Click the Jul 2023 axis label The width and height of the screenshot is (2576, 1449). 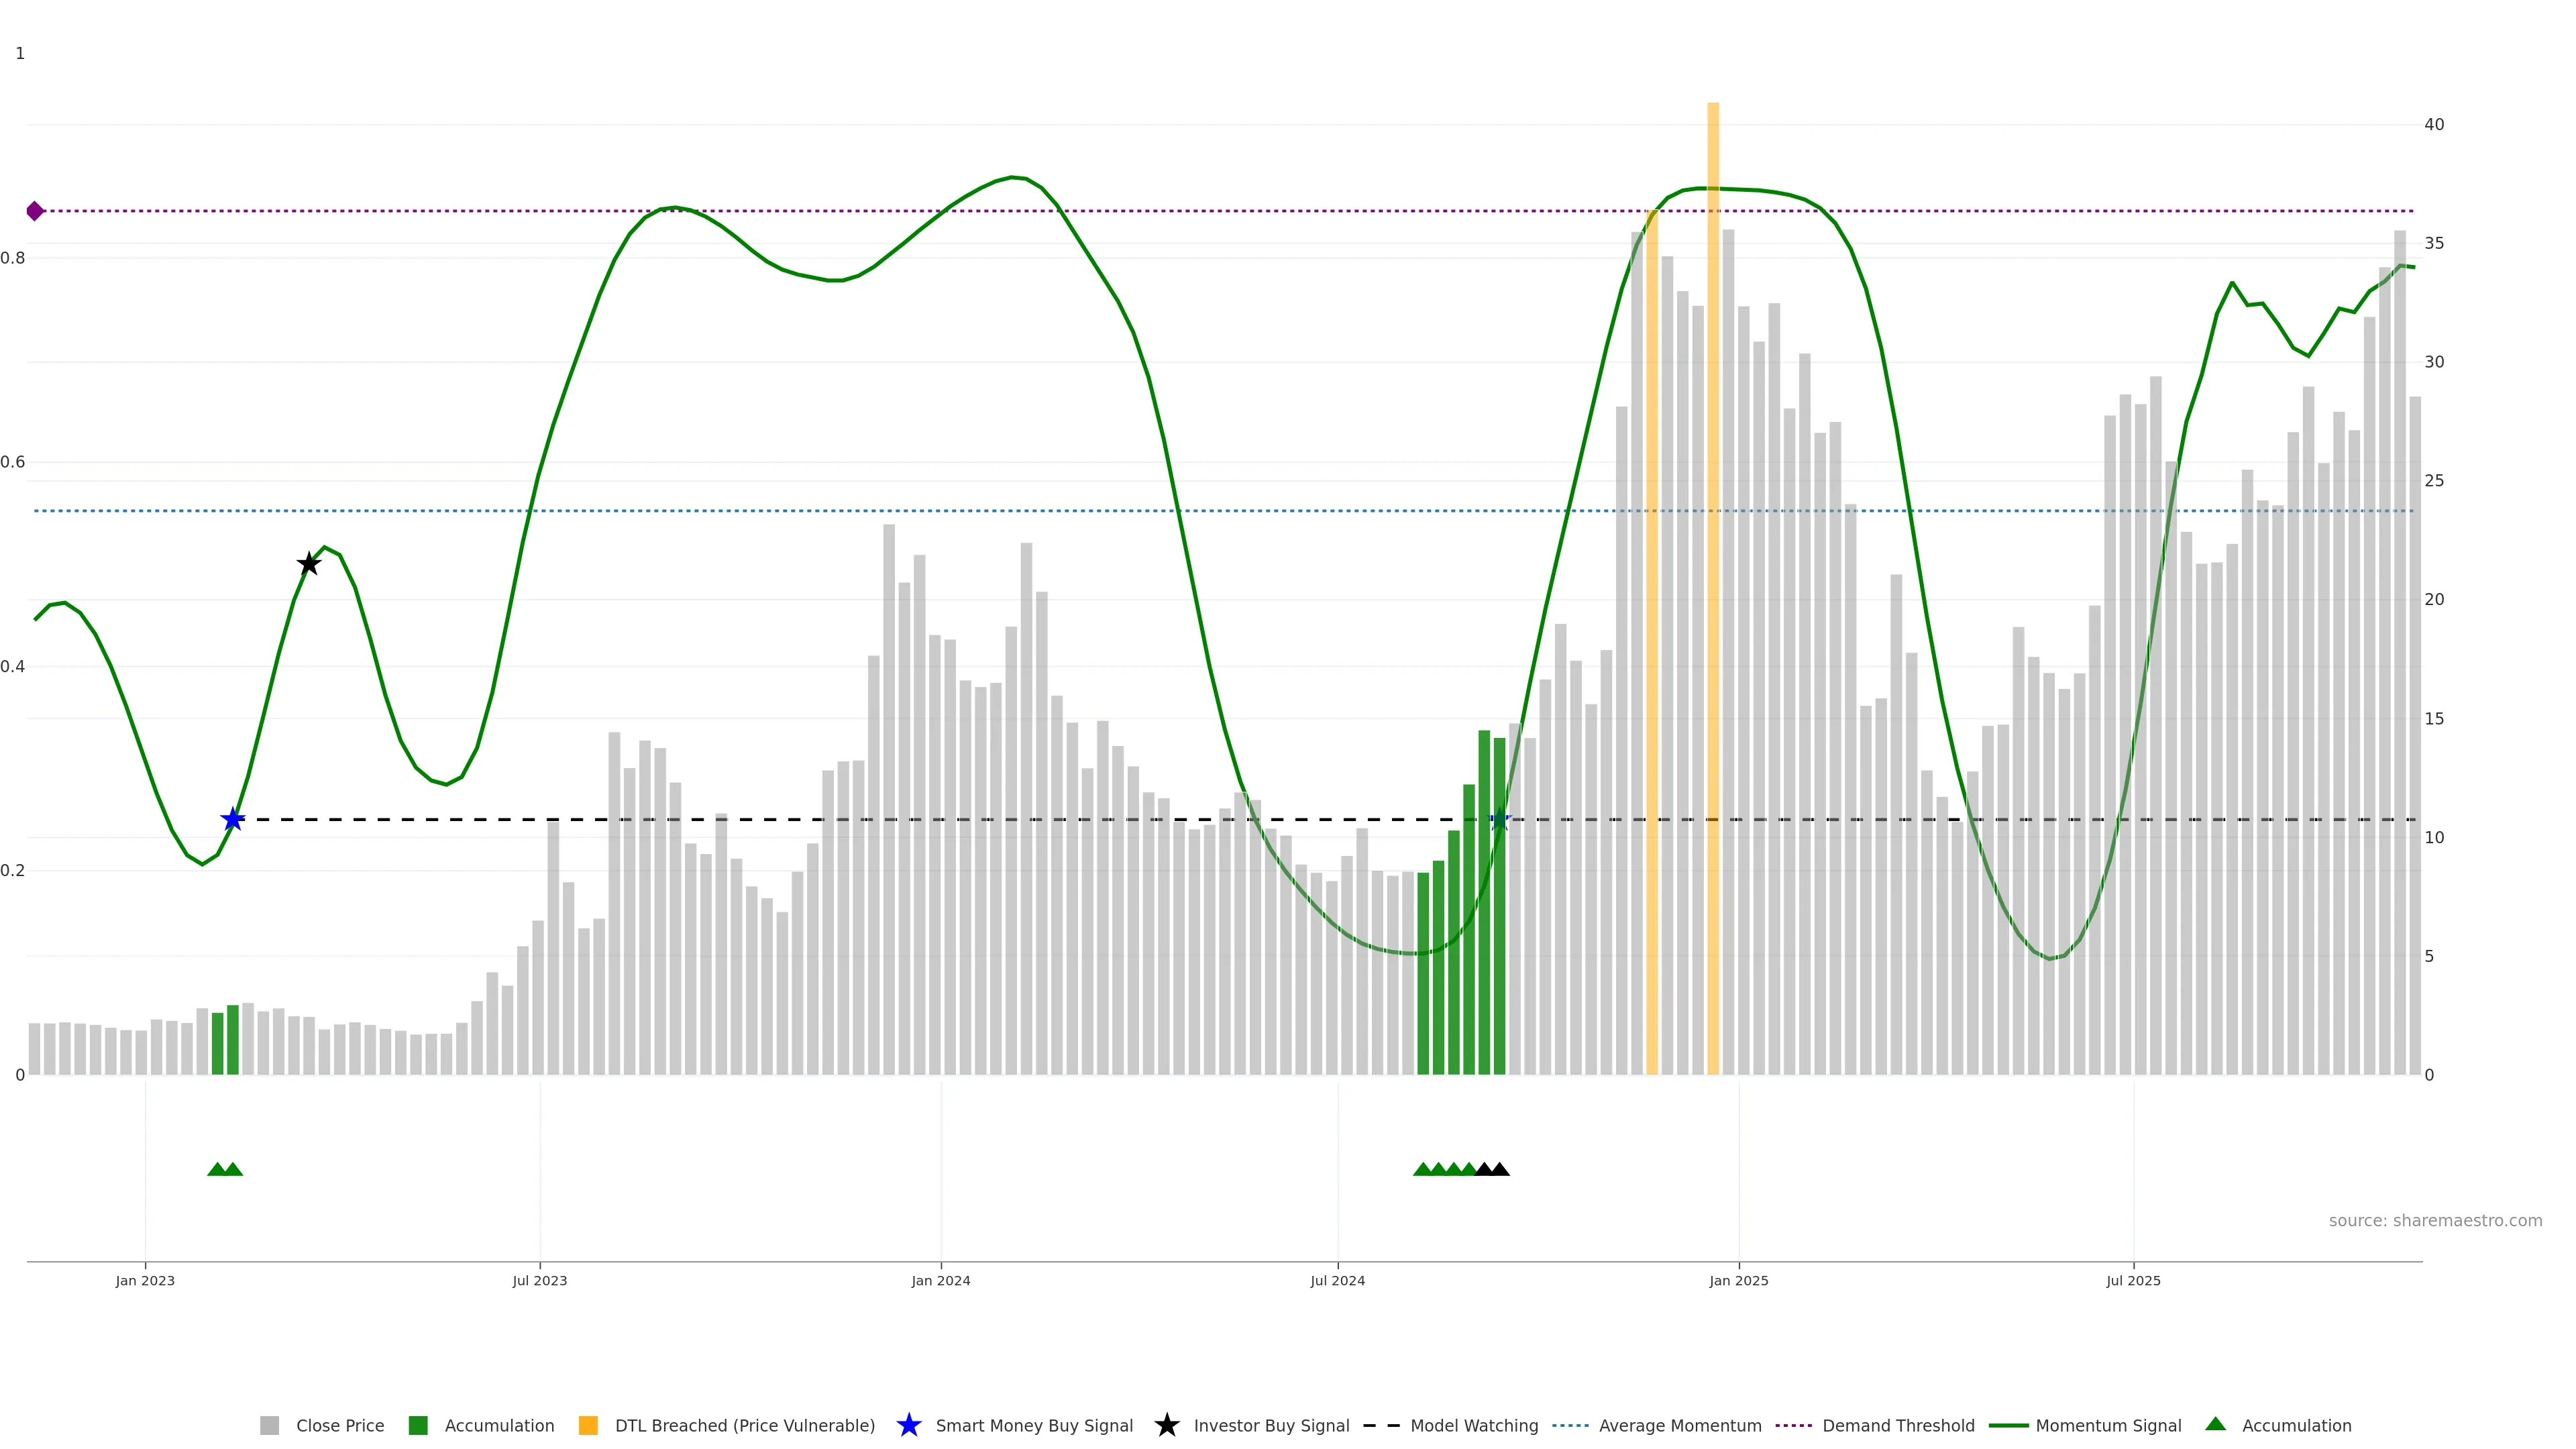tap(540, 1280)
